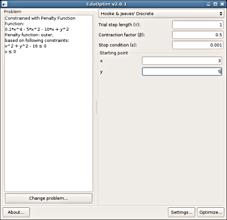227x220 pixels.
Task: Focus the Trial step length (τ) field
Action: [x=198, y=25]
